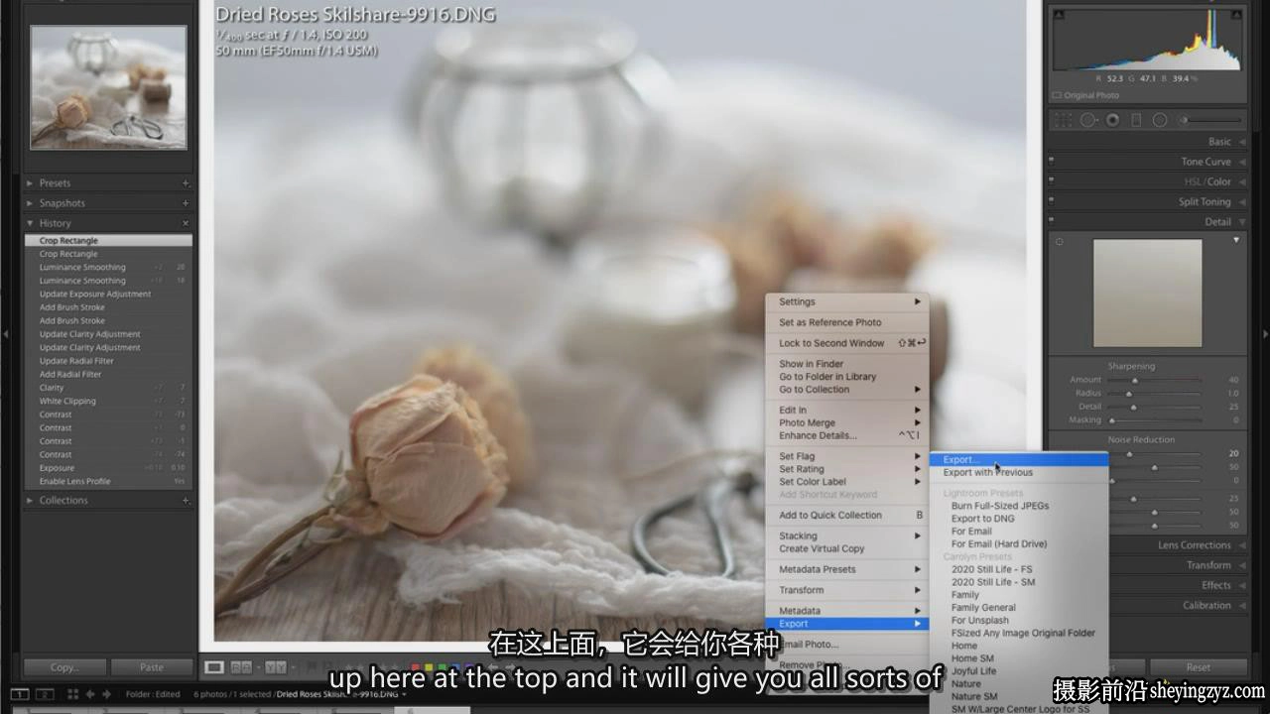The height and width of the screenshot is (714, 1270).
Task: Add a new snapshot with plus icon
Action: pos(186,203)
